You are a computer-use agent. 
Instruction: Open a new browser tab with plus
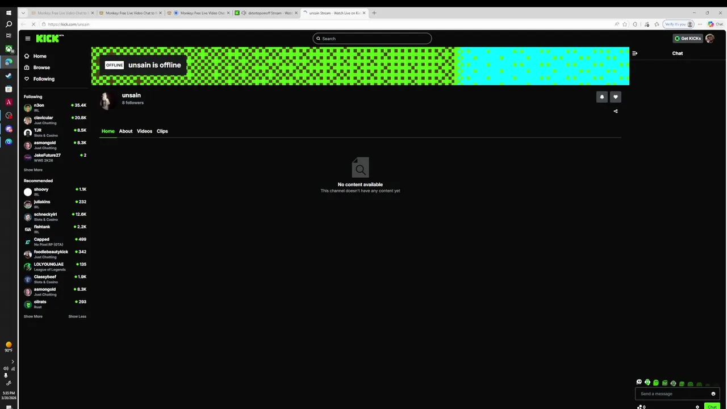coord(374,12)
